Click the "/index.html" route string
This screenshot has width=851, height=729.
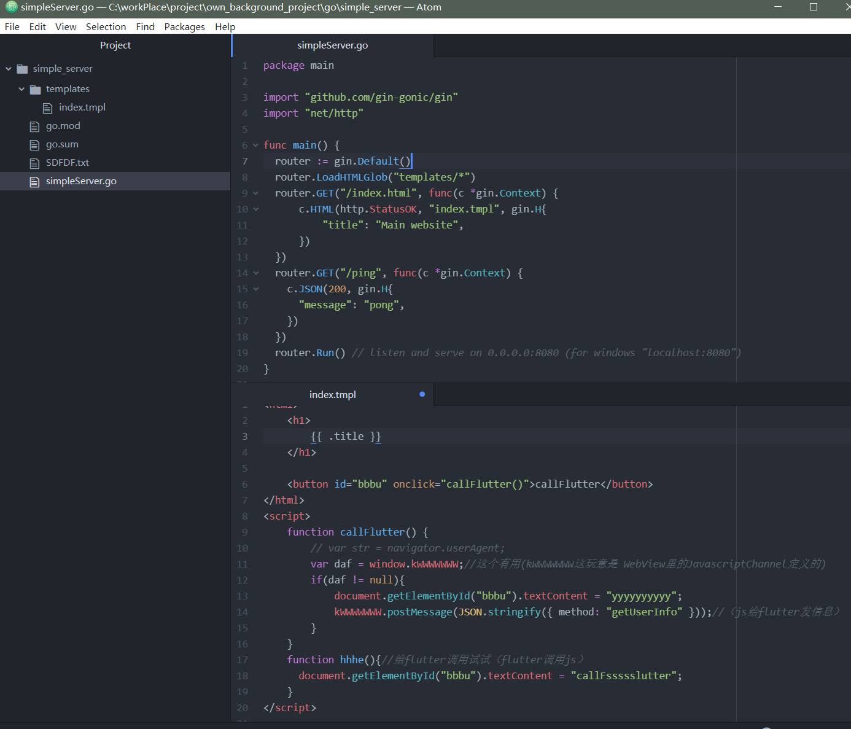click(379, 193)
